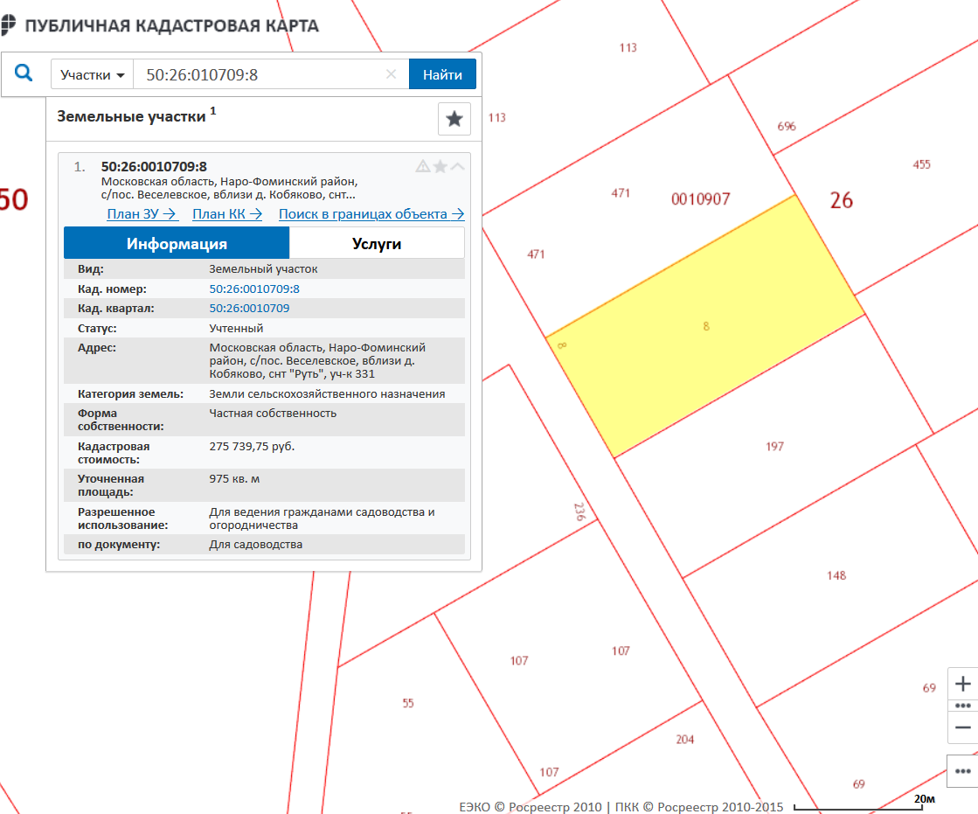Open the План КК link
This screenshot has width=978, height=814.
227,214
